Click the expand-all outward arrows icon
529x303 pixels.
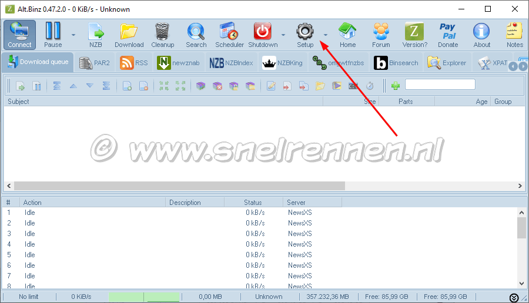click(x=180, y=86)
